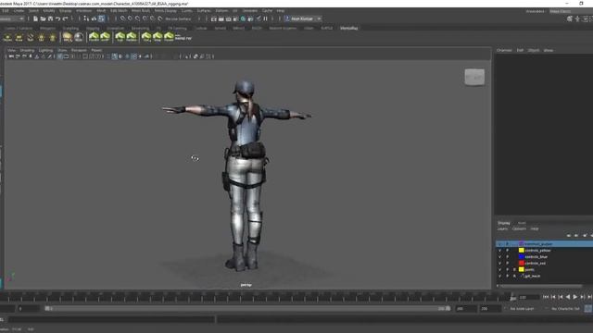Click the Layer Editor horizontal scrollbar

coord(541,286)
